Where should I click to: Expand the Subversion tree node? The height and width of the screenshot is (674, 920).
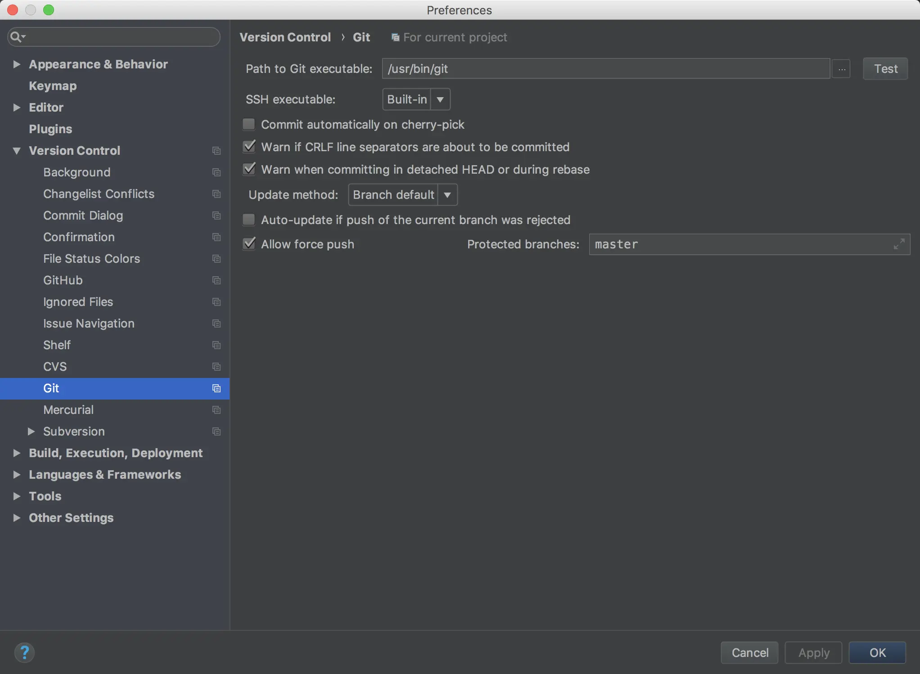tap(31, 431)
